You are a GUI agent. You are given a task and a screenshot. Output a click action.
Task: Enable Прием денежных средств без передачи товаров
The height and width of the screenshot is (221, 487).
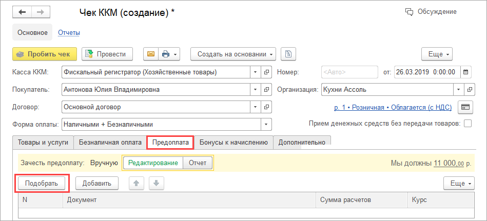click(467, 123)
